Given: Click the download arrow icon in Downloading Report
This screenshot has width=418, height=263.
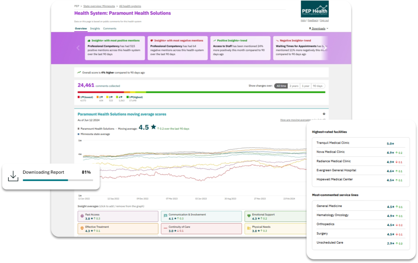Looking at the screenshot, I should [x=13, y=176].
